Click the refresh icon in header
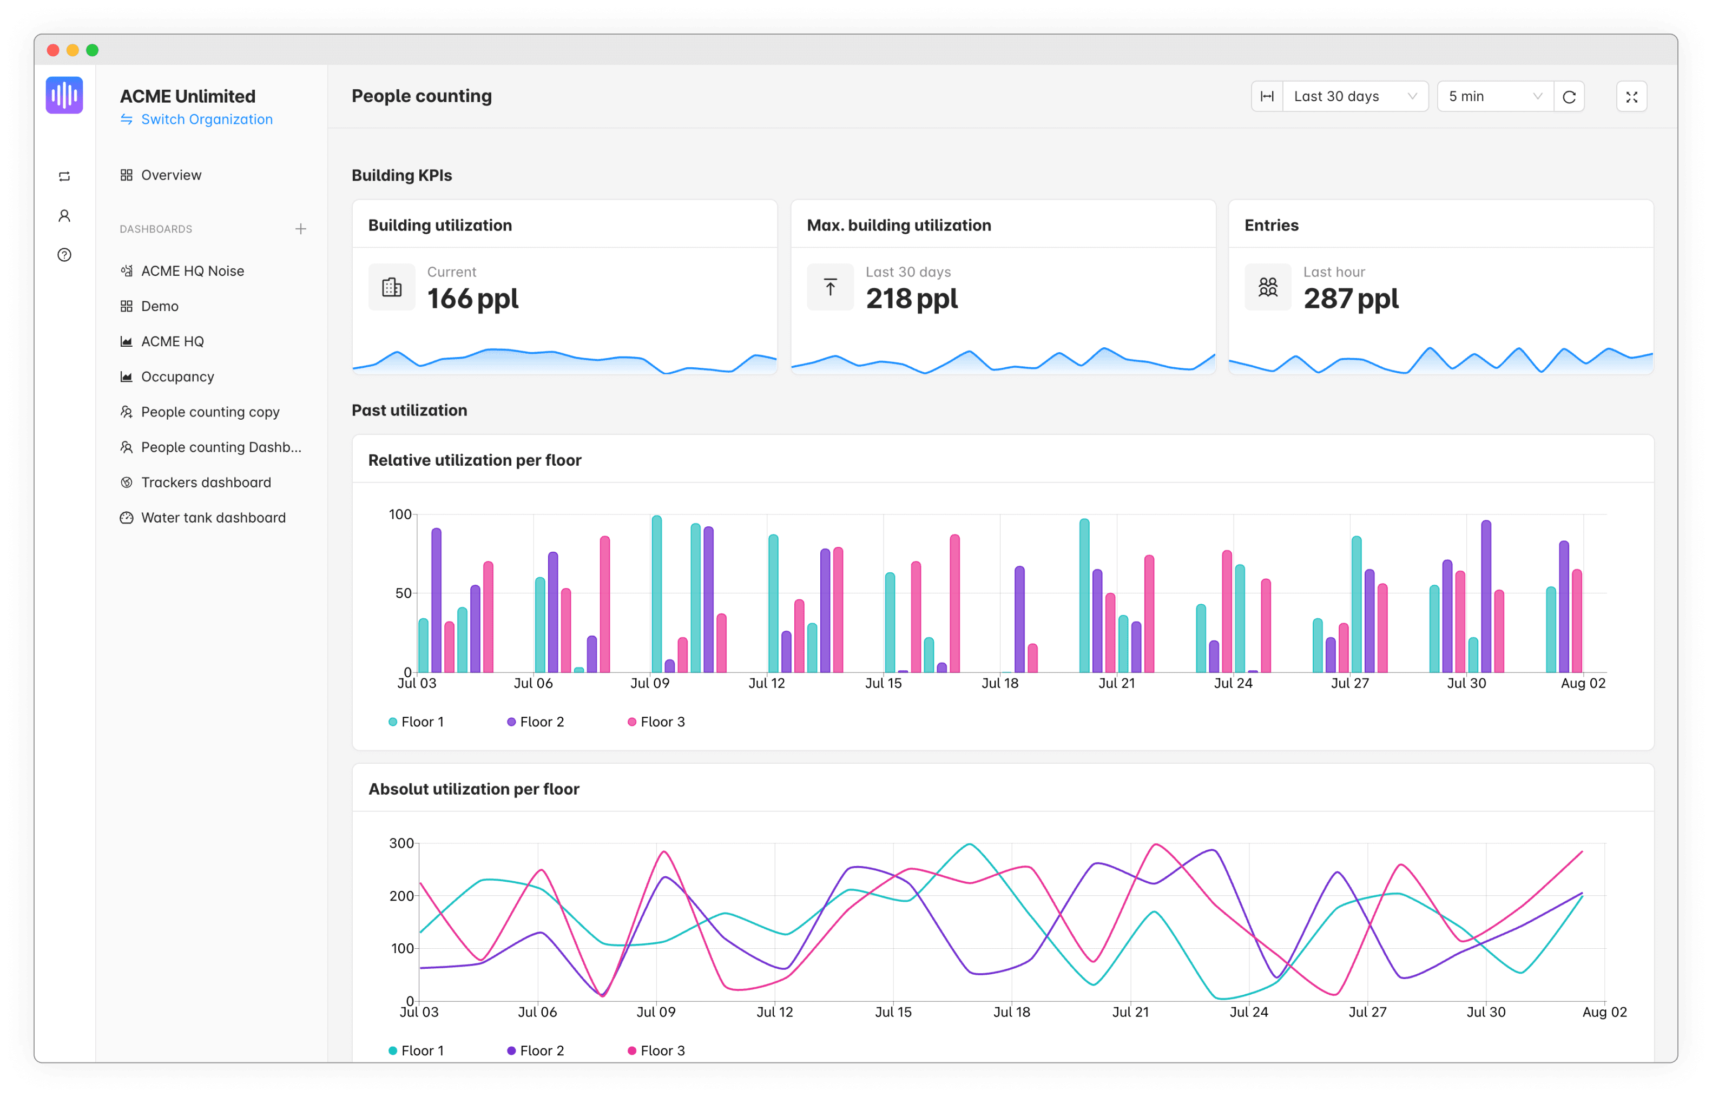Viewport: 1712px width, 1097px height. 1569,97
